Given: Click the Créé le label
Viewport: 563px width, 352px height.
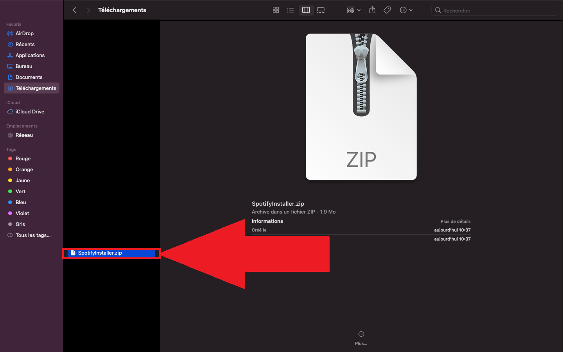Looking at the screenshot, I should pos(259,230).
